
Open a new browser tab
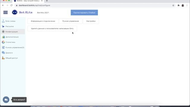click(x=47, y=1)
